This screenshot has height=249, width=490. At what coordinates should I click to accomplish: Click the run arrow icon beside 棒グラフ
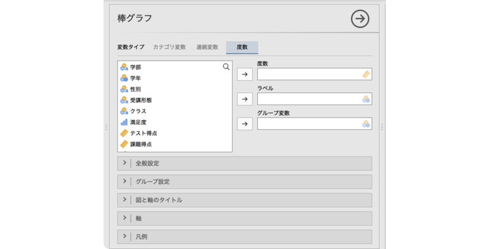coord(360,19)
